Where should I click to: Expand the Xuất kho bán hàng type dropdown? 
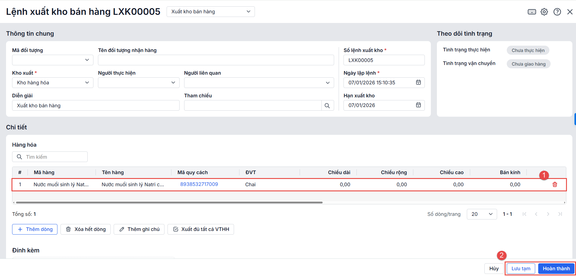click(210, 11)
